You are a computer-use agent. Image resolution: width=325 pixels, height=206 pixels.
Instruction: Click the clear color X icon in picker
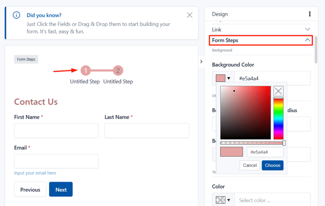click(278, 91)
